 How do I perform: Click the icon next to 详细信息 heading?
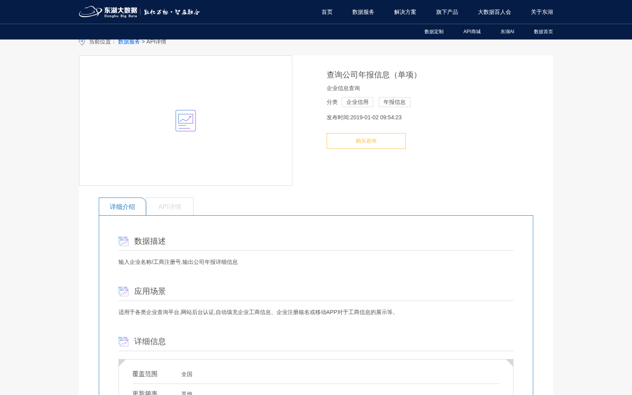tap(123, 342)
